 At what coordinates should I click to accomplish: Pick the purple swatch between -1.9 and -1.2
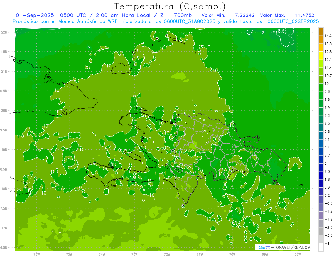pos(321,215)
